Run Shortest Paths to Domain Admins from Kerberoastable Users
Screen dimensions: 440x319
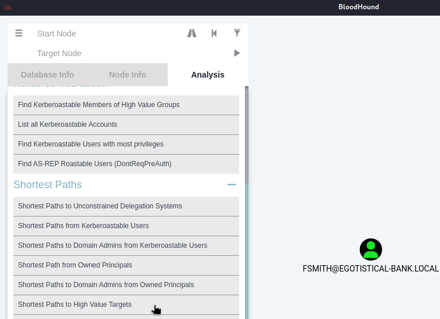coord(127,245)
